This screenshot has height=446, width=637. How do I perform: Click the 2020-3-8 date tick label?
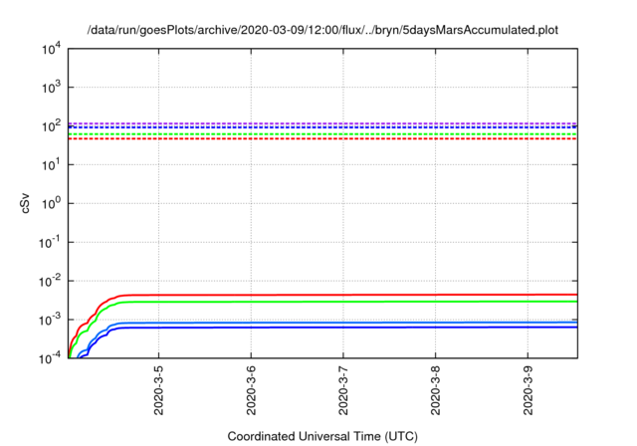(x=436, y=390)
